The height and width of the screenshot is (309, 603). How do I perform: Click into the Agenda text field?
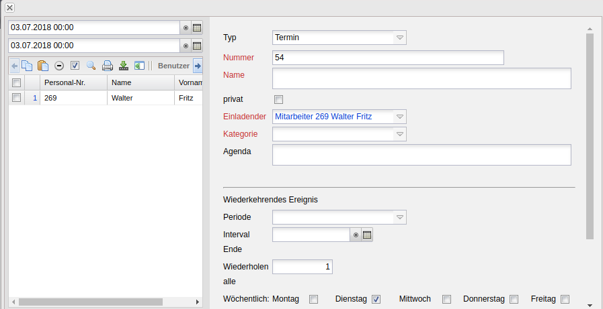point(421,155)
